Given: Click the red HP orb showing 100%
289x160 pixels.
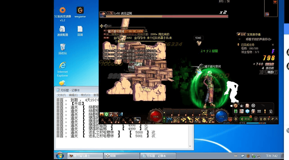Looking at the screenshot, I should [156, 117].
